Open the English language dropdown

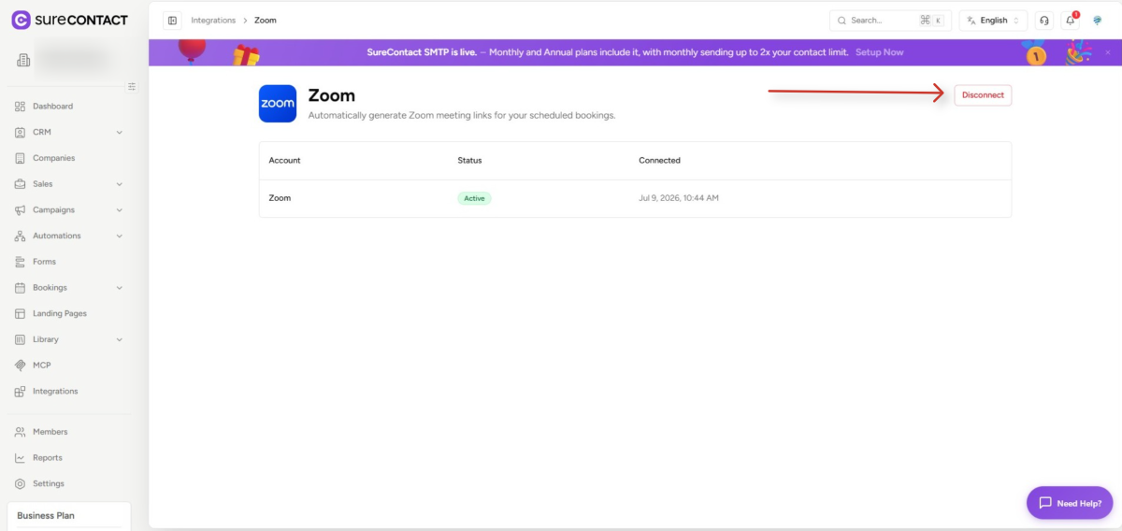click(x=993, y=21)
